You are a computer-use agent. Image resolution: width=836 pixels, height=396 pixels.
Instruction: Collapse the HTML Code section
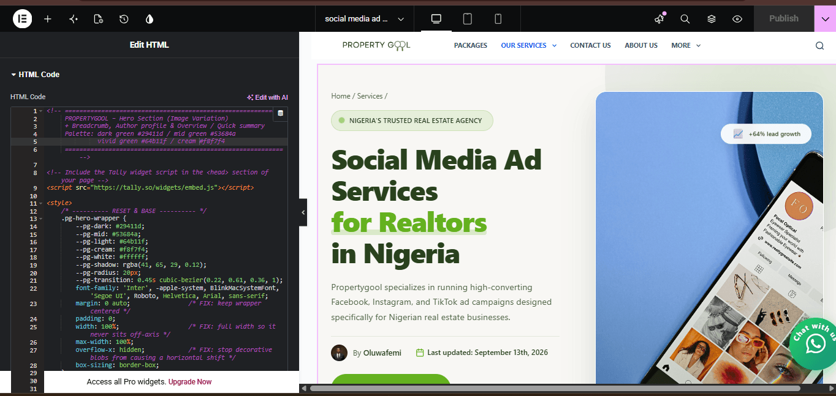(x=35, y=75)
